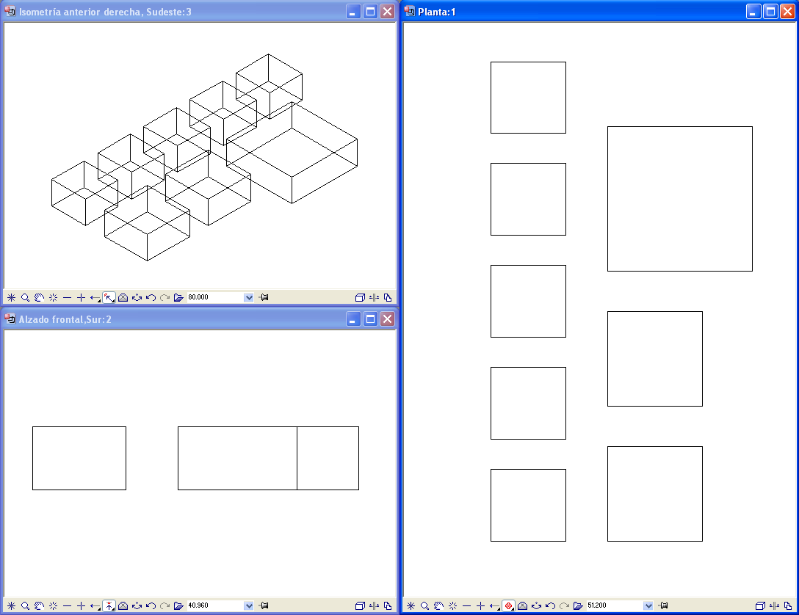This screenshot has width=799, height=615.
Task: Minimize the Planta:1 window
Action: 754,12
